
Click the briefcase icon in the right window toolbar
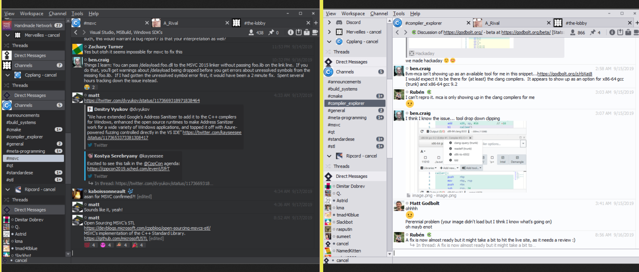628,32
